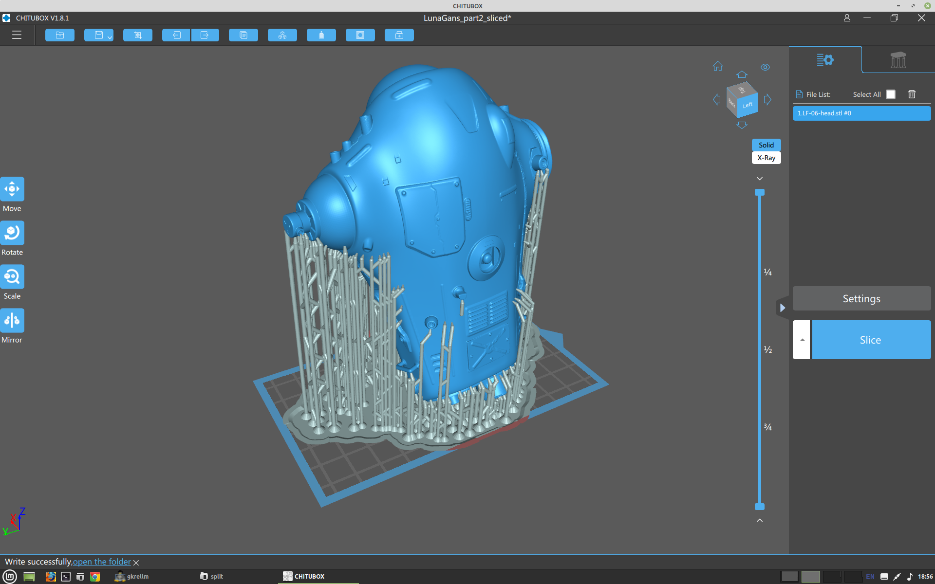Expand the save dropdown arrow
The width and height of the screenshot is (935, 584).
(x=110, y=37)
